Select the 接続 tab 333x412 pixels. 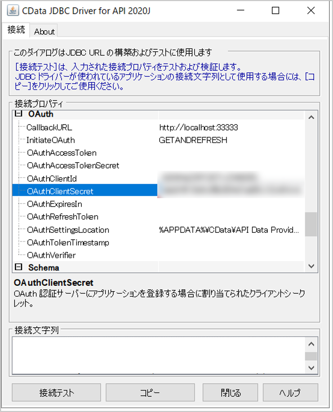[x=16, y=30]
